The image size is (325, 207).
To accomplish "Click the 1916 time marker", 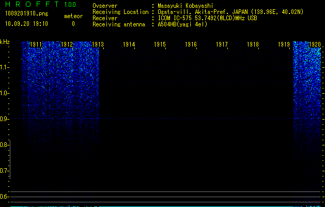I will click(x=191, y=45).
